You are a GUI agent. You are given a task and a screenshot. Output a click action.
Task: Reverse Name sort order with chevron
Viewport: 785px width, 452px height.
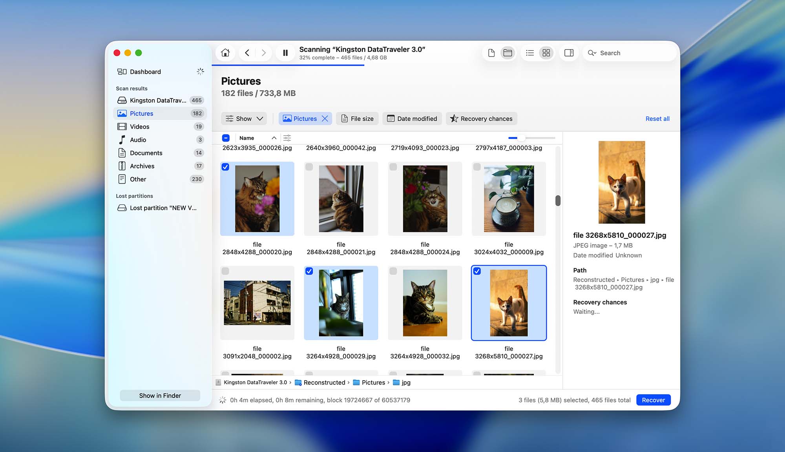click(274, 138)
